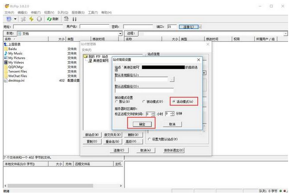Click the 新文件夹(E) button

click(x=113, y=135)
